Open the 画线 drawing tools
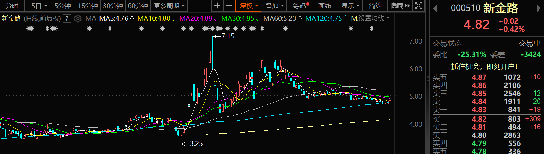This screenshot has height=154, width=544. pos(324,6)
